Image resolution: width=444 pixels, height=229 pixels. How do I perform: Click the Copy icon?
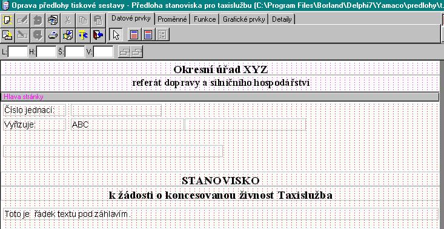83,20
